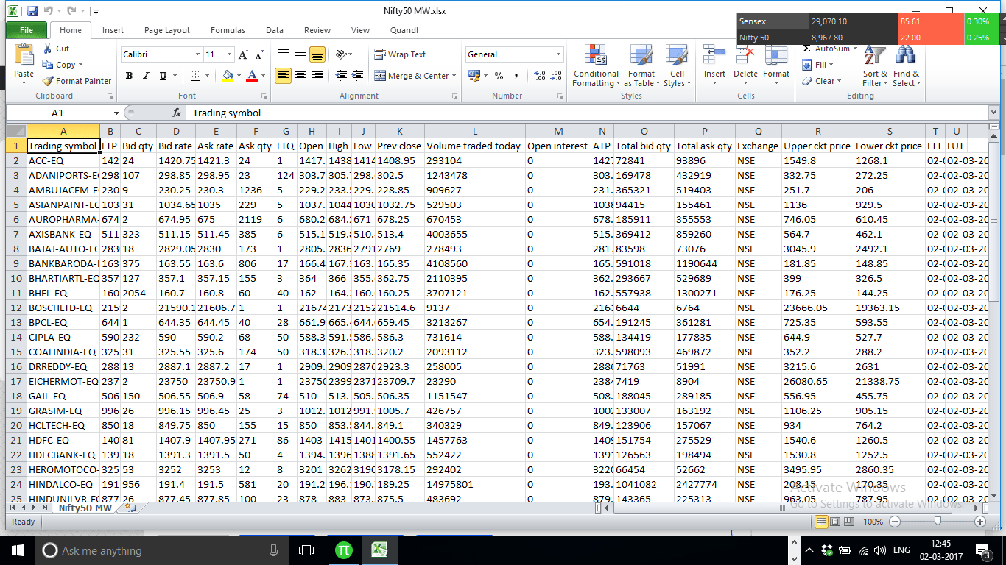Open Cell Styles gallery

(677, 66)
